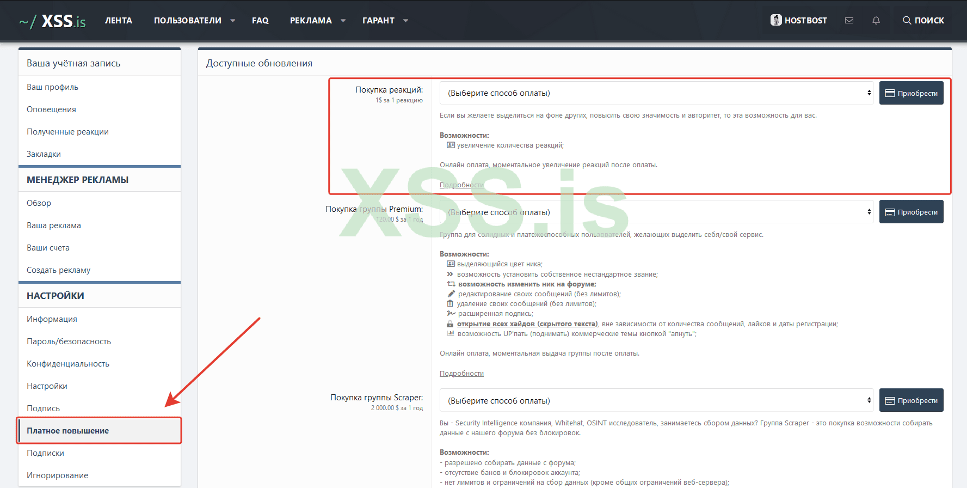Click Приобрести button for Premium group

(x=911, y=212)
